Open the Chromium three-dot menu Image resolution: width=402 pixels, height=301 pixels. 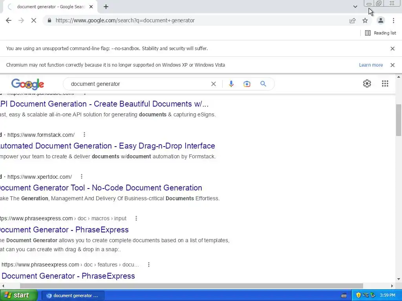coord(393,20)
